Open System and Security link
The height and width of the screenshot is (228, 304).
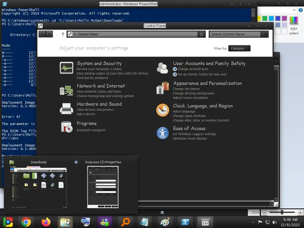tap(99, 64)
